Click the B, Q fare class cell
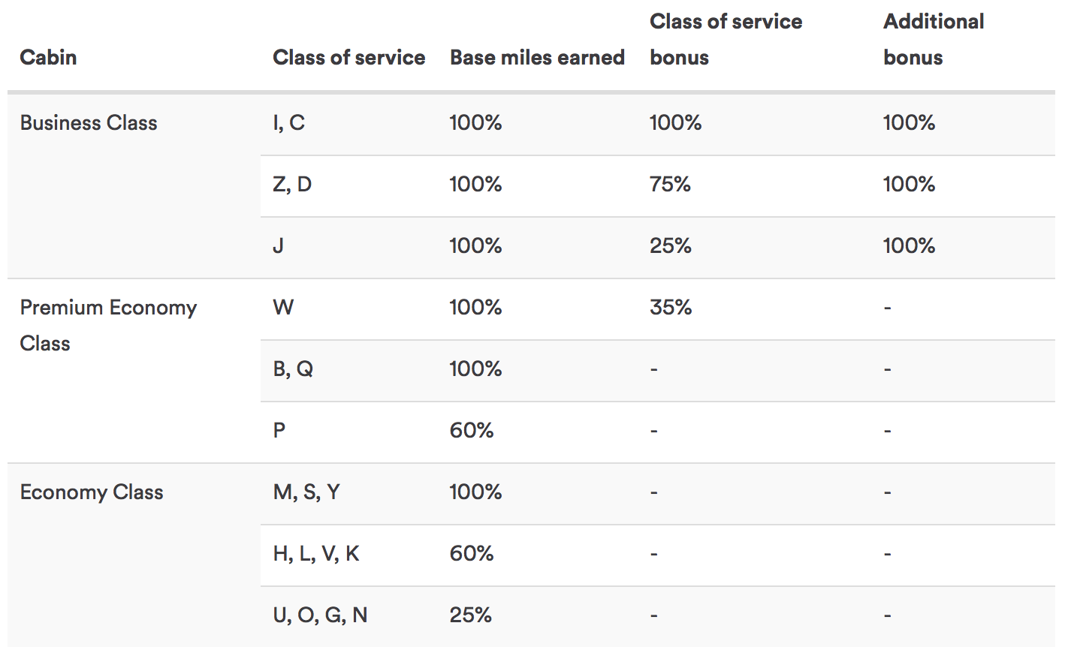The image size is (1065, 662). (x=293, y=369)
